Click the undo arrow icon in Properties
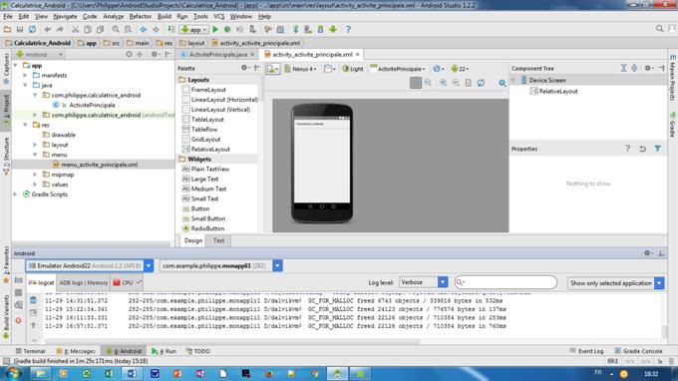Viewport: 678px width, 381px height. (x=642, y=149)
